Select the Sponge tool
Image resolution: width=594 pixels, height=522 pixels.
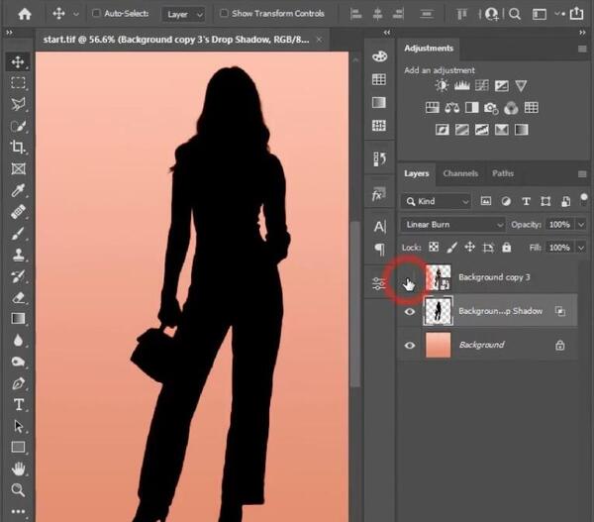tap(18, 362)
